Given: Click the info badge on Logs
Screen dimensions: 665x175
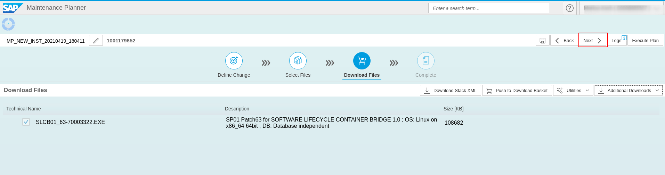Looking at the screenshot, I should point(624,38).
